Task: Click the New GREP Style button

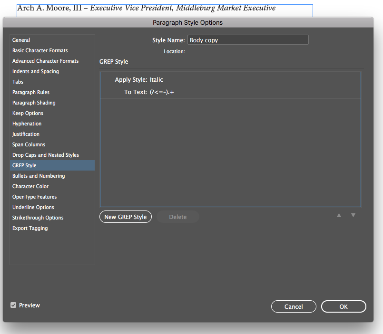Action: pyautogui.click(x=126, y=217)
